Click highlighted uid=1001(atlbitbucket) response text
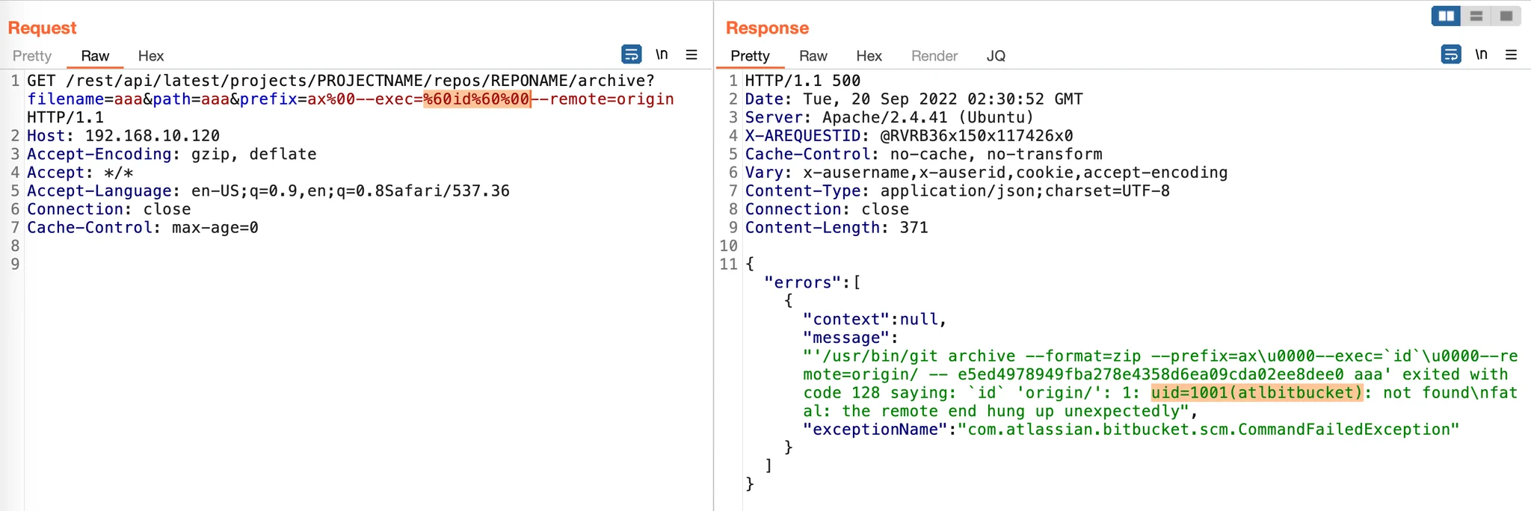Image resolution: width=1531 pixels, height=511 pixels. click(1257, 393)
